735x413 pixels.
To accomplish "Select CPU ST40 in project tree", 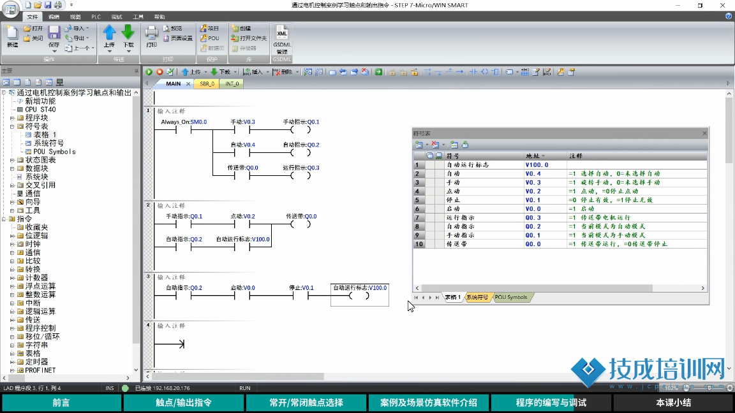I will coord(40,110).
